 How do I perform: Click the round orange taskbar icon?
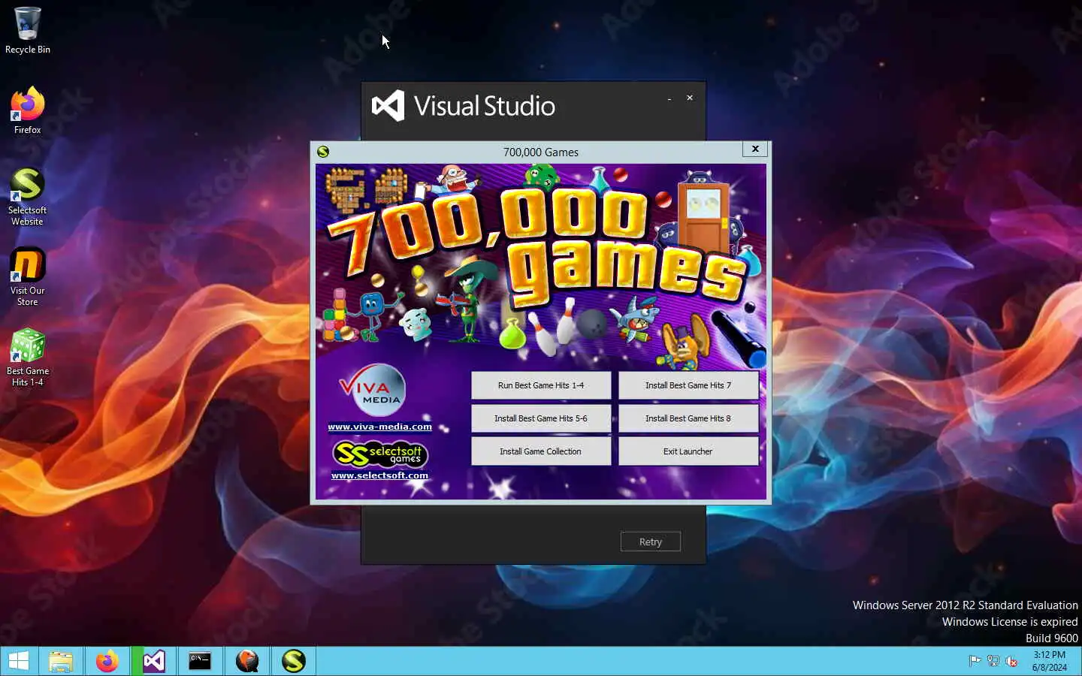pyautogui.click(x=246, y=661)
